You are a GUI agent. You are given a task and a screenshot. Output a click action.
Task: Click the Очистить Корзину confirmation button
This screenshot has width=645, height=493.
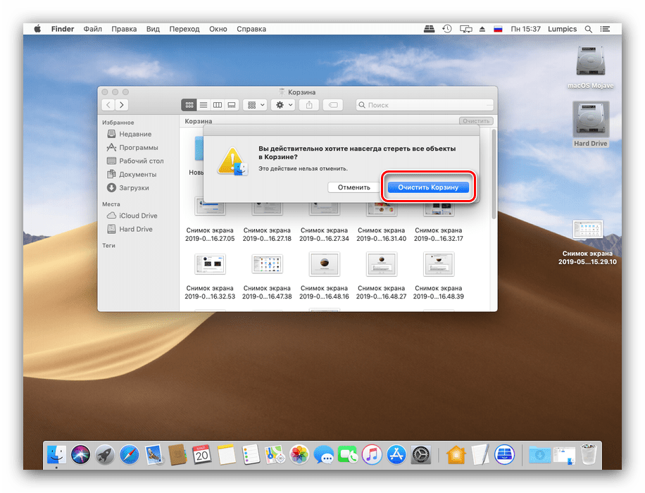point(427,187)
